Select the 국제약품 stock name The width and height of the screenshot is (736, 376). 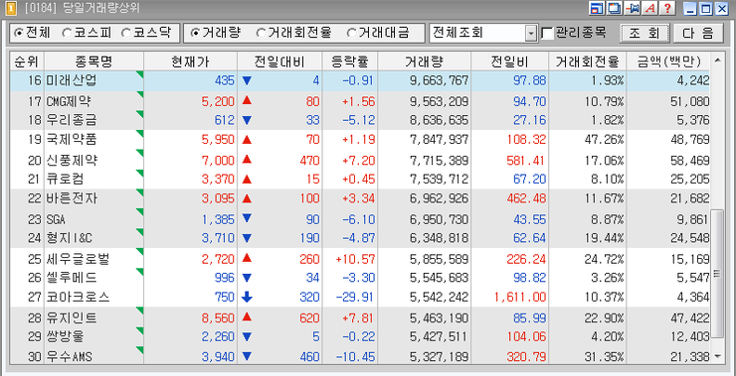coord(72,140)
